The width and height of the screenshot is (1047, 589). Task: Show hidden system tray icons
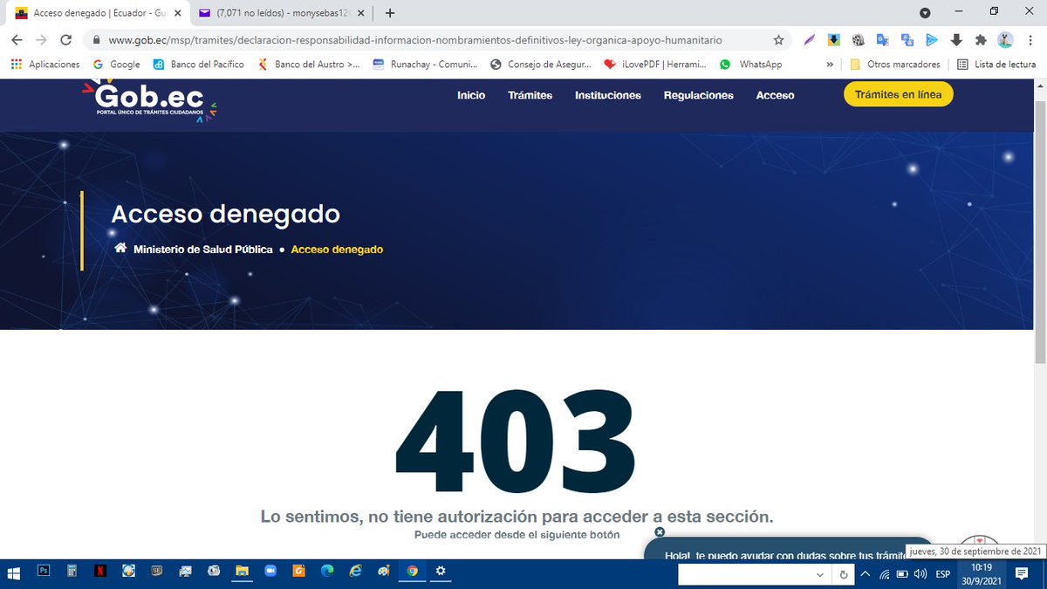pos(866,574)
